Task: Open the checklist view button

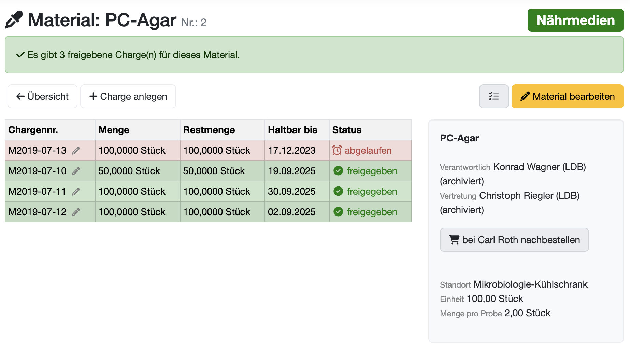Action: pos(493,96)
